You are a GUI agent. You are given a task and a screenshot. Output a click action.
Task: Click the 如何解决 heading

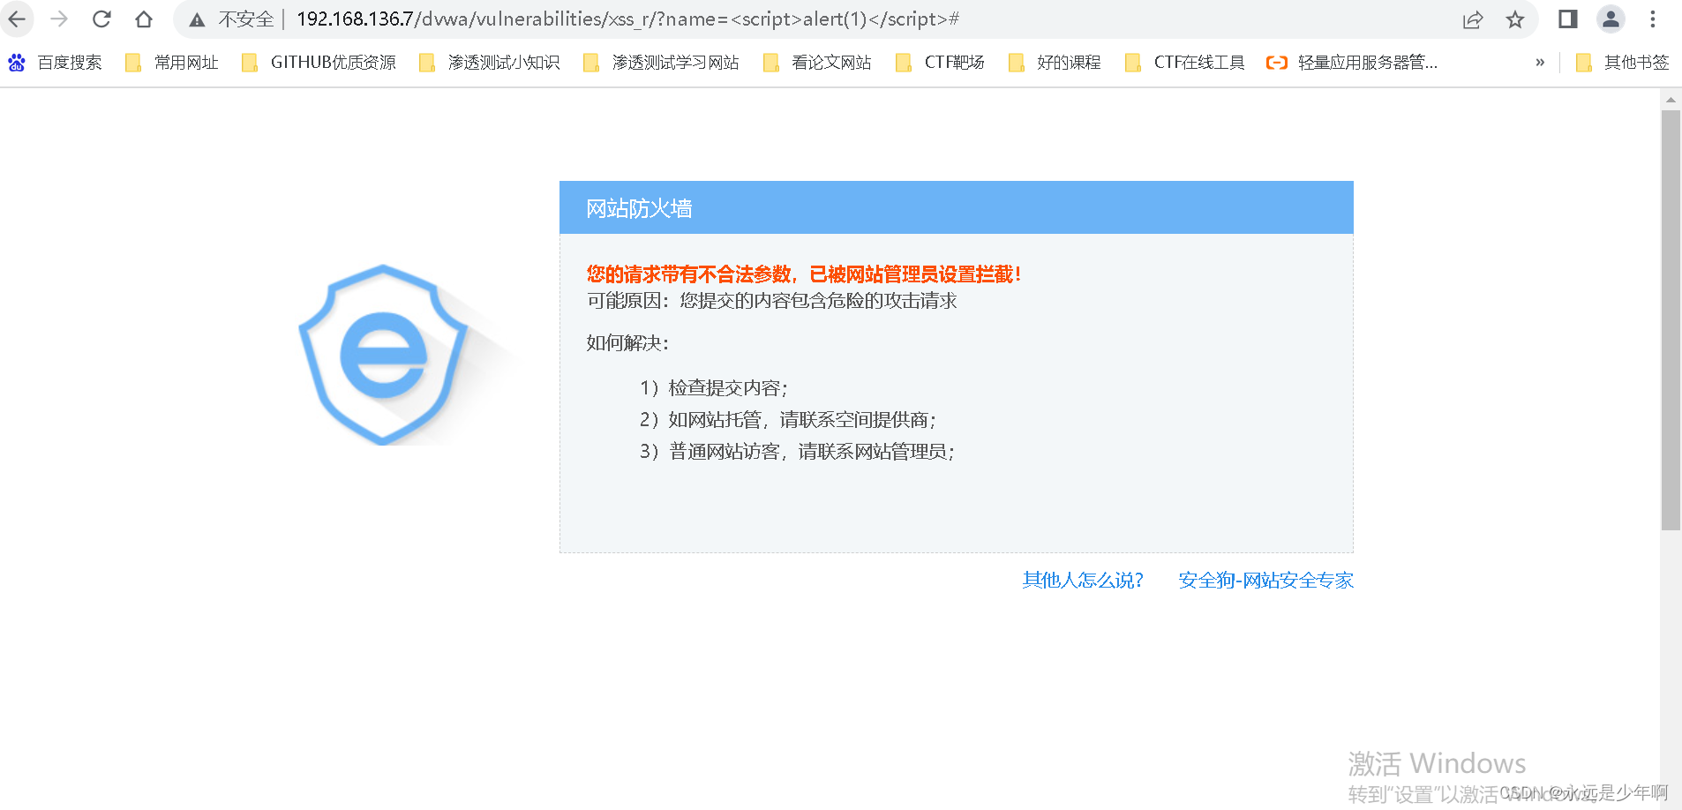click(627, 343)
